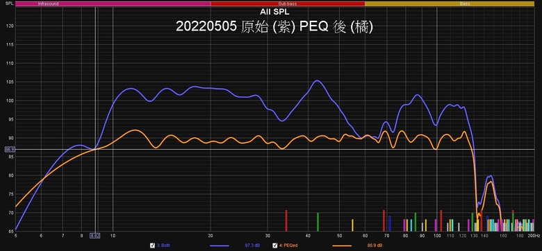
Task: Click the 100 mark on frequency axis
Action: 437,236
